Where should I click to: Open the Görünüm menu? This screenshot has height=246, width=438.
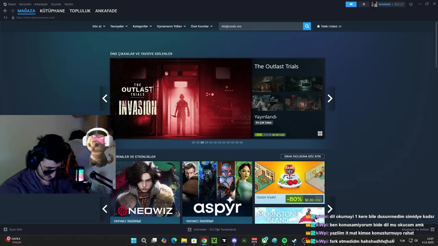(25, 4)
